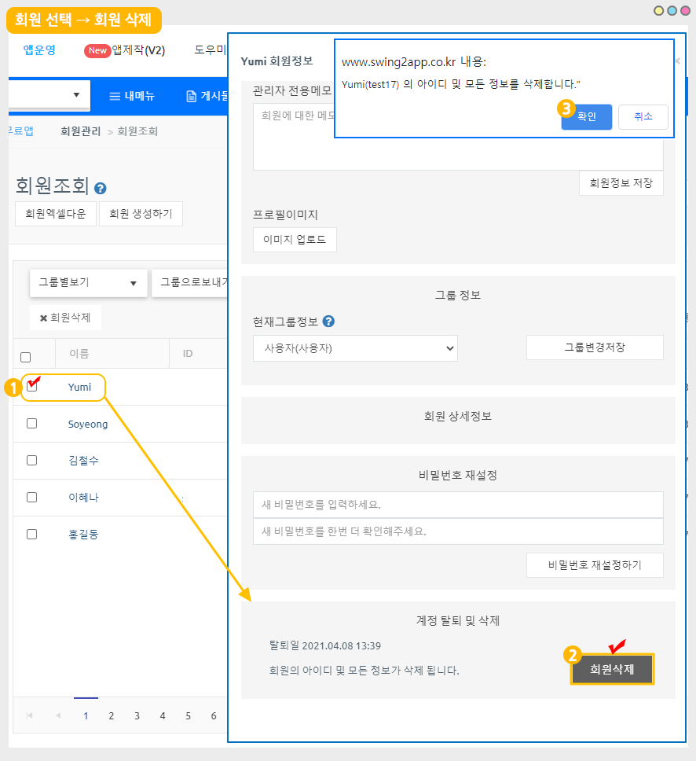Open the 그룹별보기 dropdown

click(88, 283)
